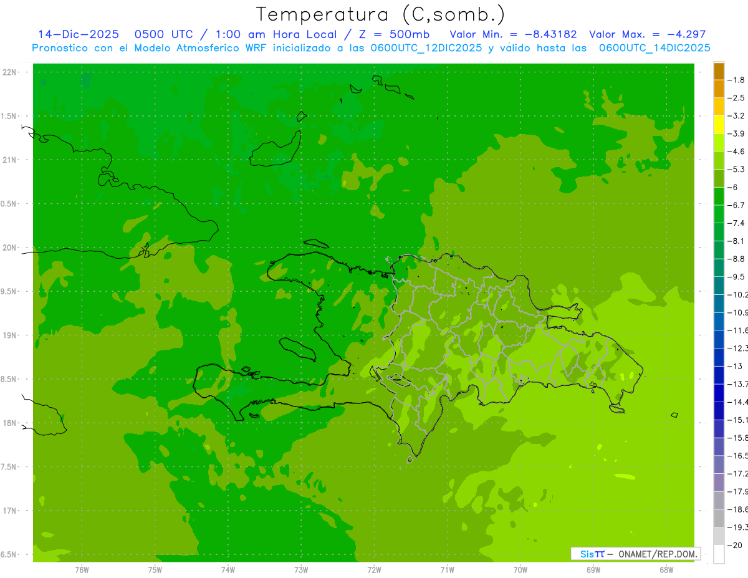Select initialization time "0600UTC_12DIC2025"
Viewport: 748px width, 578px height.
tap(426, 48)
